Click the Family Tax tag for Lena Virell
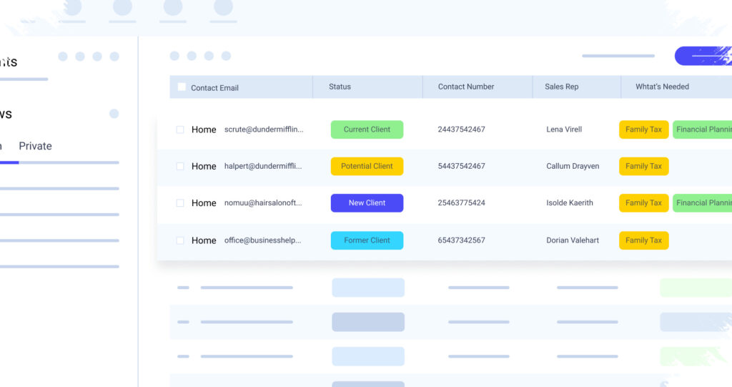732x387 pixels. coord(644,129)
